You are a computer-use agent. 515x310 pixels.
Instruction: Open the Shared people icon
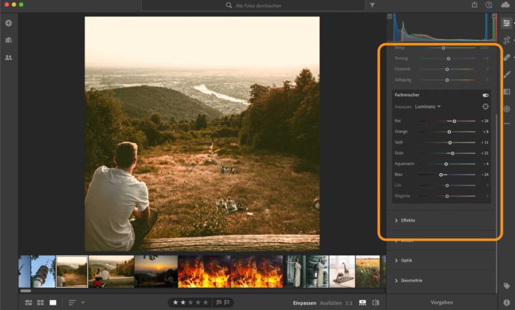(9, 57)
